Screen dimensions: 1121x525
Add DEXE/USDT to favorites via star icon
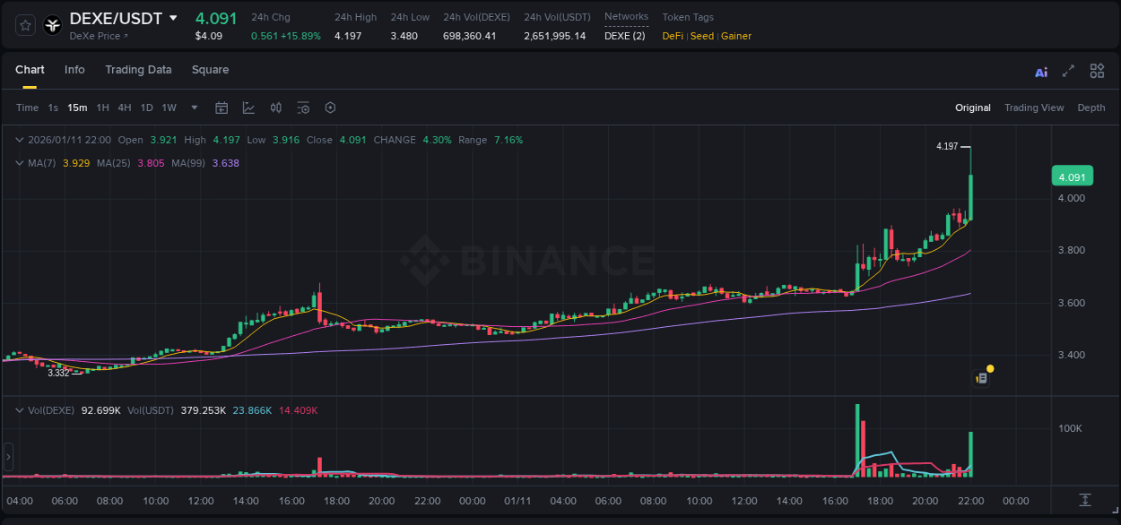click(24, 24)
